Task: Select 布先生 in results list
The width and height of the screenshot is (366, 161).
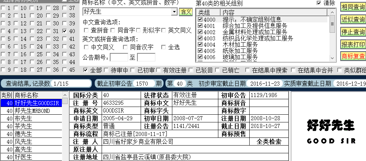Action: [x=38, y=119]
